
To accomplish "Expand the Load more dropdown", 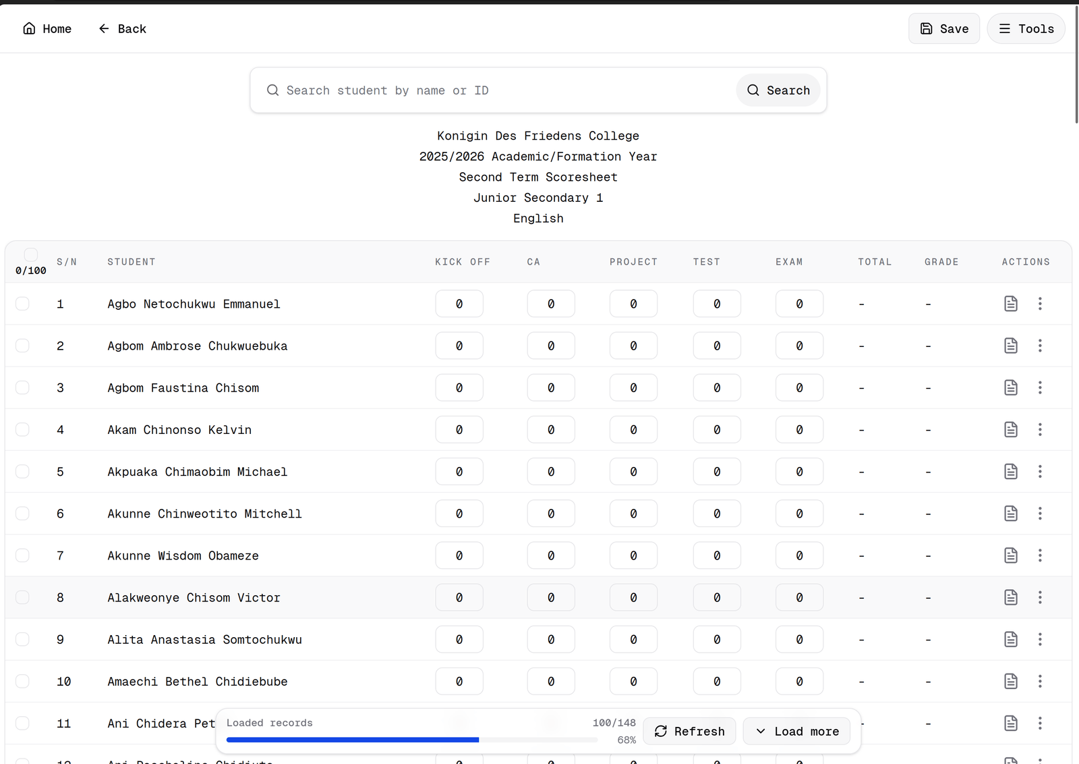I will tap(796, 732).
